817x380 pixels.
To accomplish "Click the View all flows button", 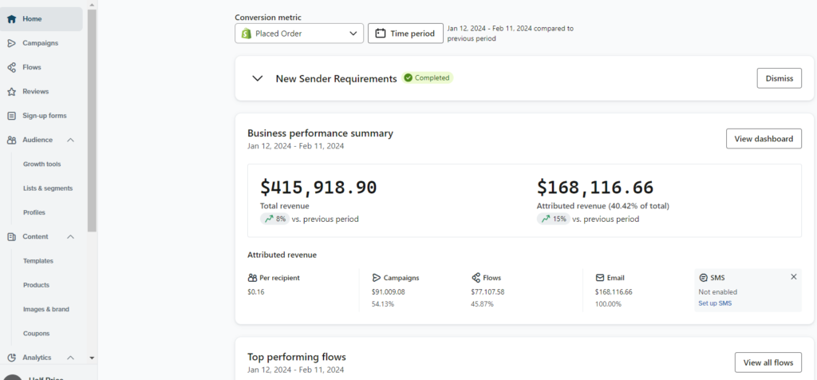I will 768,362.
